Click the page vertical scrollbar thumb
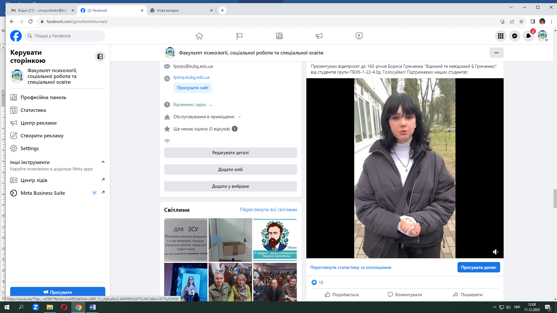557x313 pixels. (x=555, y=198)
